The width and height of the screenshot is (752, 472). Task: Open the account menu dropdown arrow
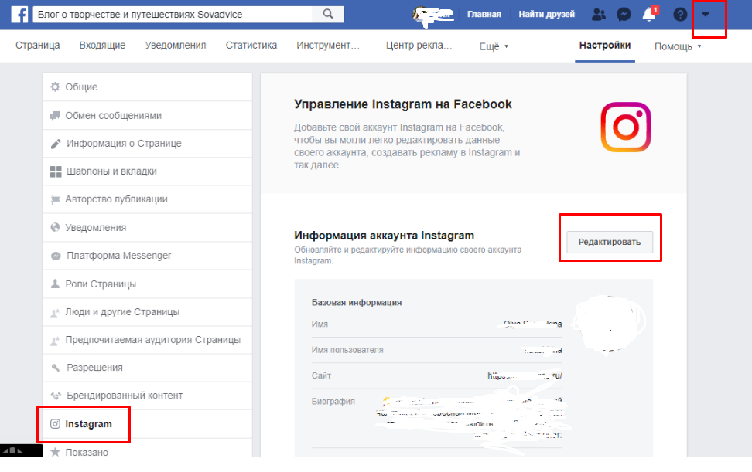coord(706,15)
